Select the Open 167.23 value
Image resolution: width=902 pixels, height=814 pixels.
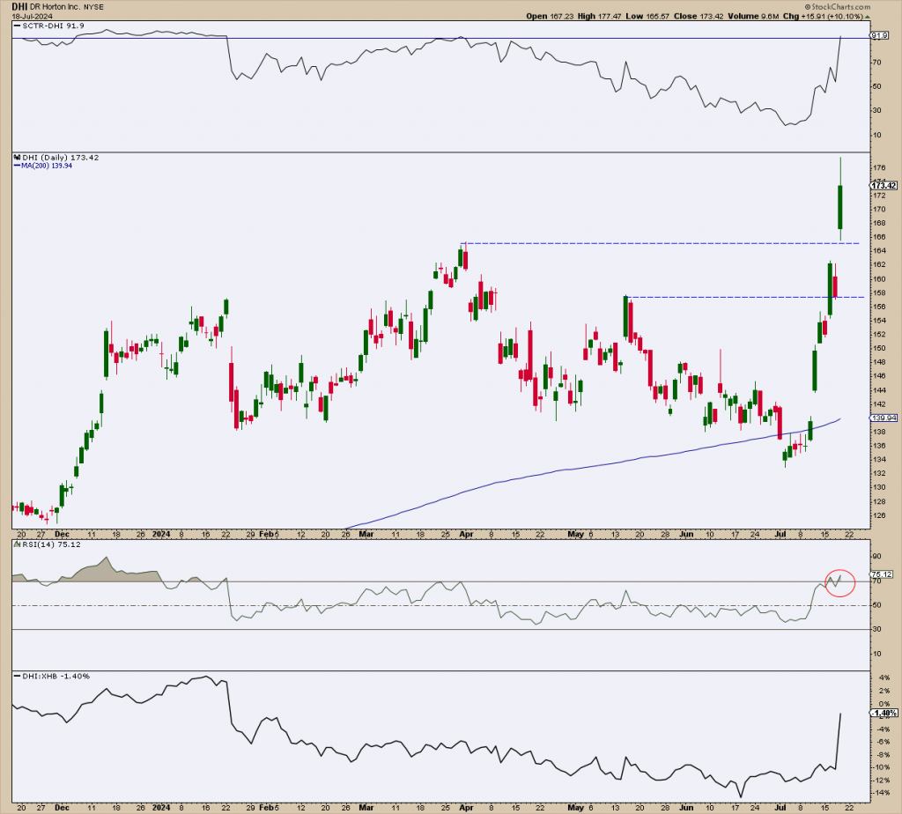tap(551, 16)
